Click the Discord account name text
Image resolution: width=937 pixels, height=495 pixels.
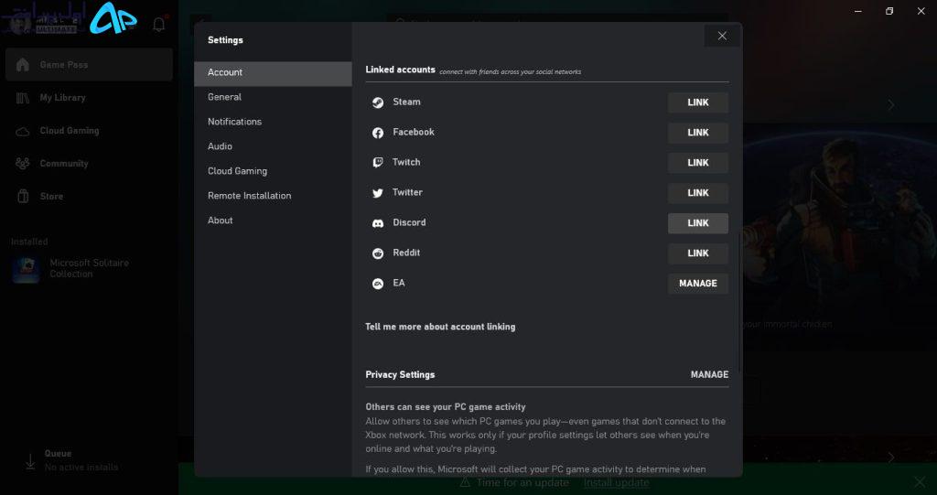409,222
